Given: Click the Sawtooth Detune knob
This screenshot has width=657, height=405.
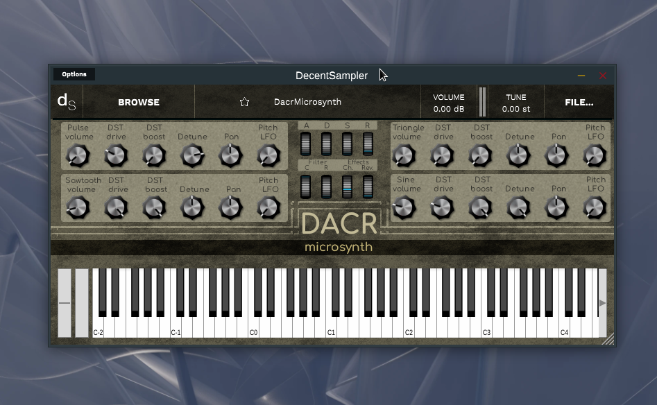Looking at the screenshot, I should 192,208.
